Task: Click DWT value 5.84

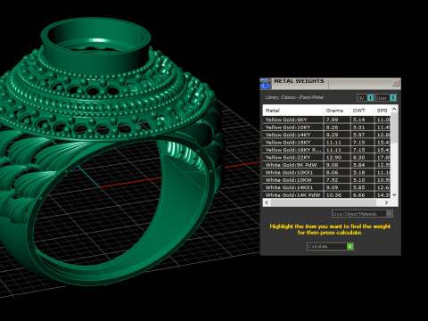Action: pyautogui.click(x=358, y=165)
